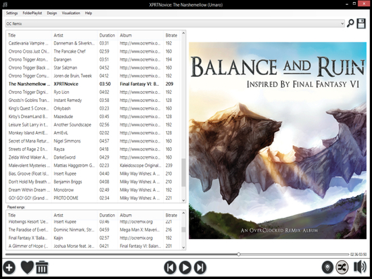Open the Folder/Playlist menu
Screen dimensions: 372x279
32,13
